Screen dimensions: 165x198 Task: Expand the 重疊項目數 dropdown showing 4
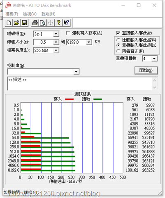[x=154, y=59]
